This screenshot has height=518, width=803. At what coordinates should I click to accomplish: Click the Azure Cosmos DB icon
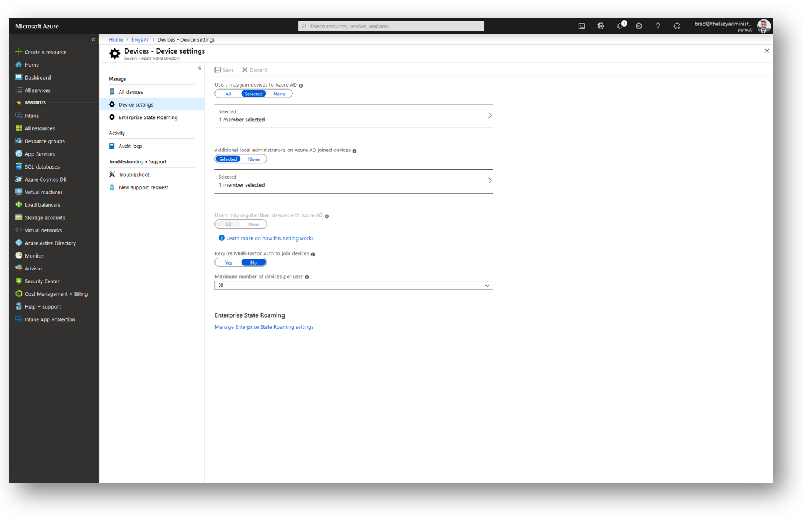19,179
